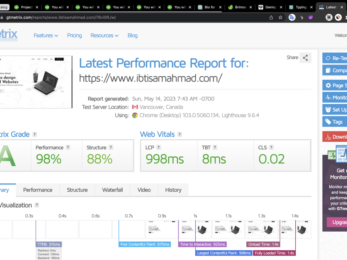Click the help icon next to Performance score

pyautogui.click(x=68, y=147)
